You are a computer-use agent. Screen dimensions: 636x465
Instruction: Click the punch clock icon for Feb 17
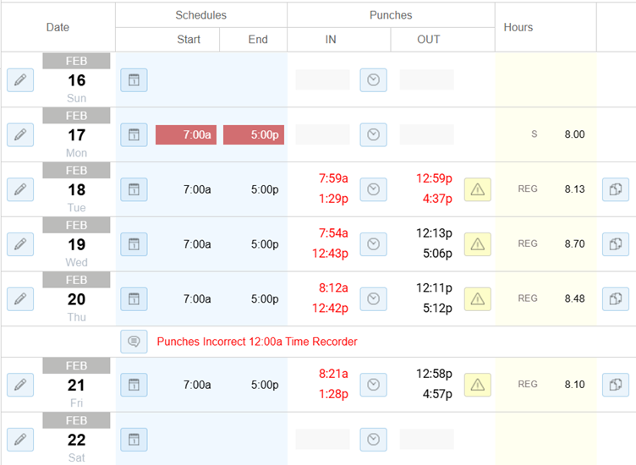pyautogui.click(x=373, y=134)
